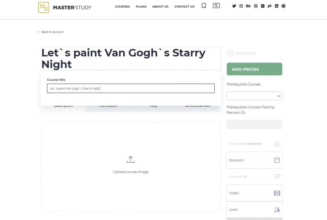This screenshot has width=327, height=220.
Task: Open the Twitter social link
Action: click(234, 6)
